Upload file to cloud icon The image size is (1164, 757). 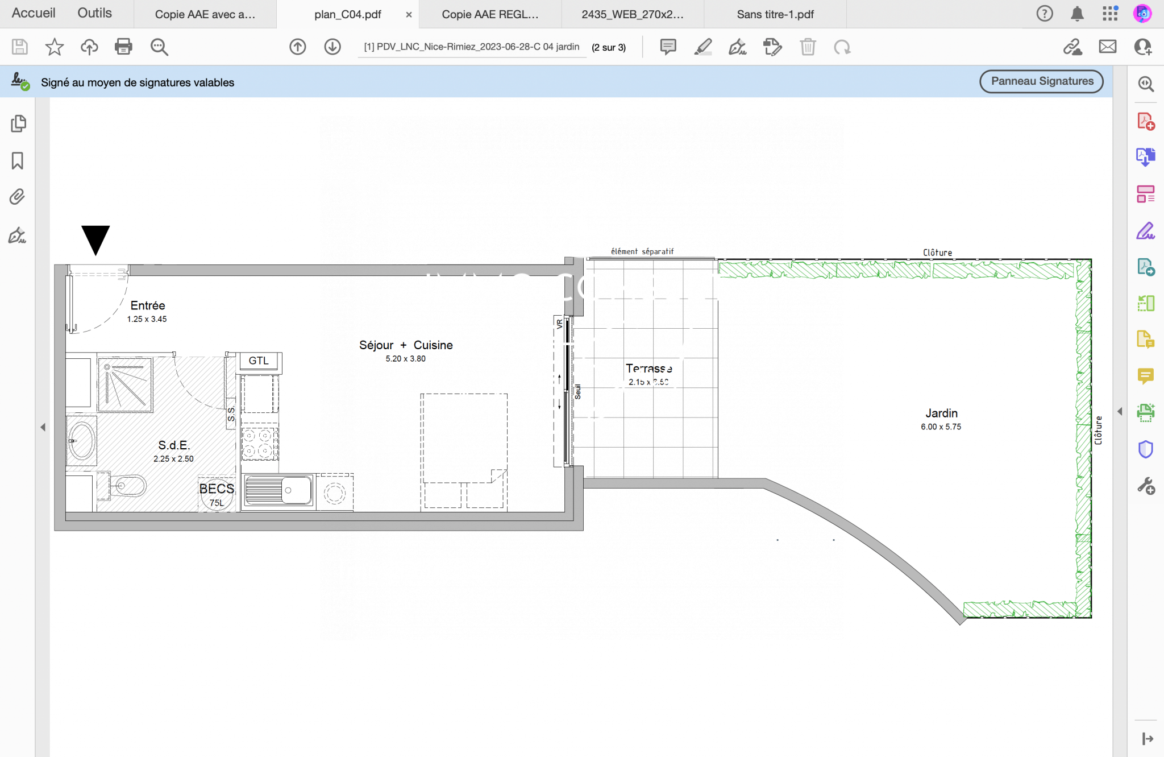[x=89, y=47]
